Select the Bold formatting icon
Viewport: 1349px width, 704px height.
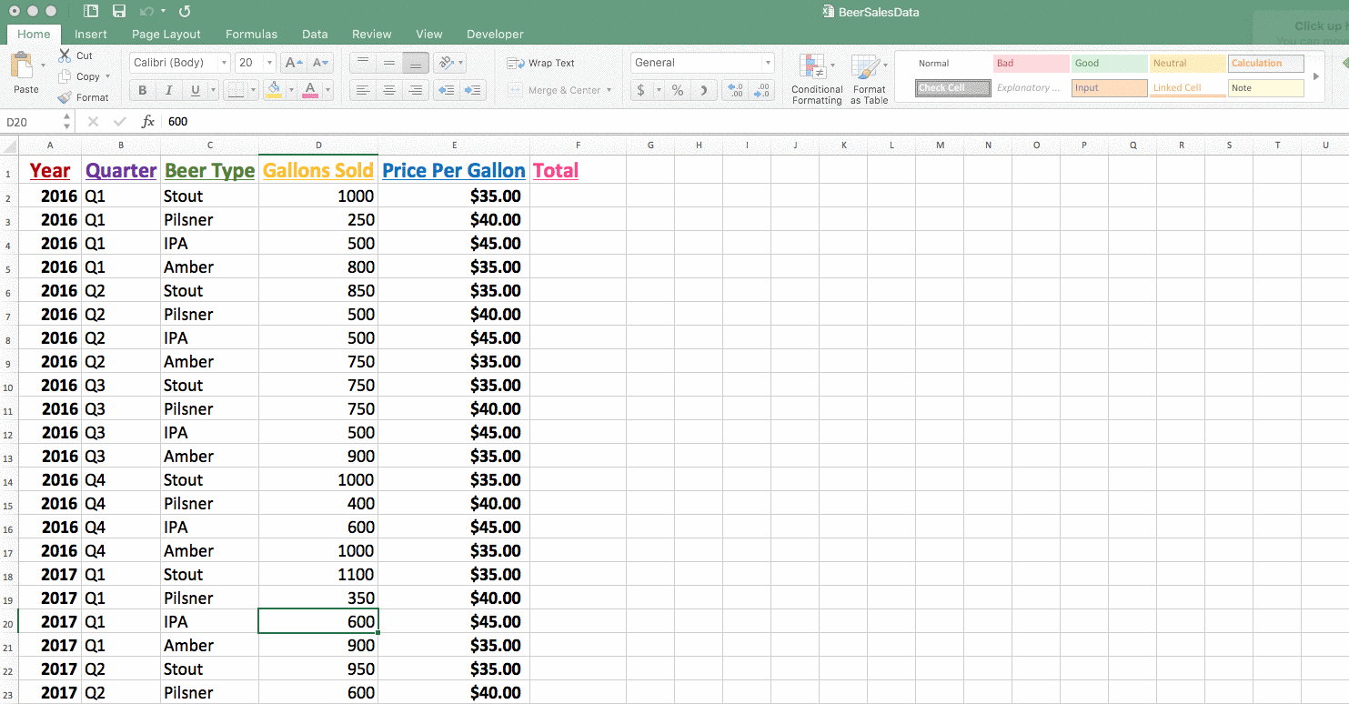click(x=142, y=90)
